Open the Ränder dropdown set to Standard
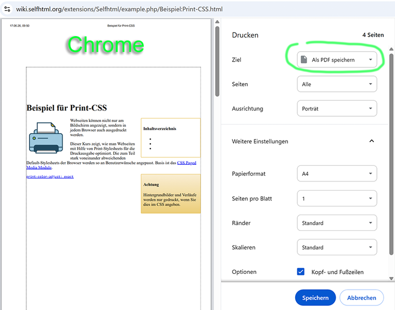This screenshot has height=310, width=395. [337, 223]
